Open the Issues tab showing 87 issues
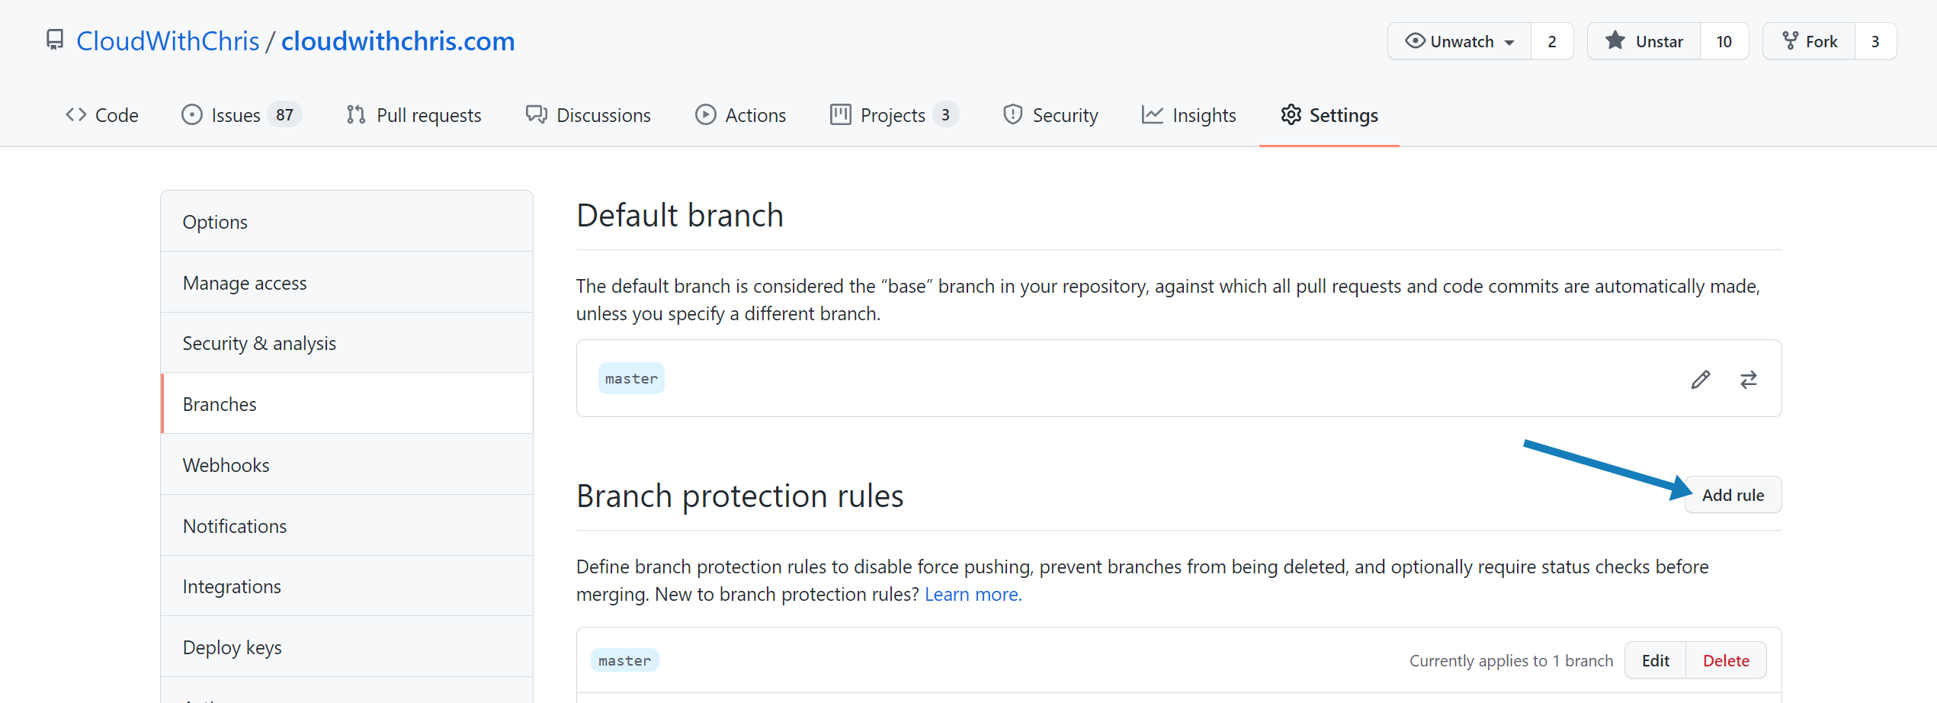1937x703 pixels. click(239, 114)
